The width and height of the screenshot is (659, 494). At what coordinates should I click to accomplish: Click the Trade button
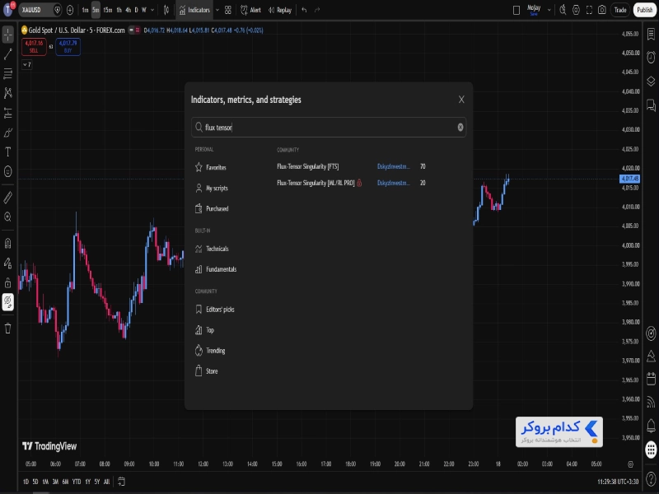click(620, 10)
